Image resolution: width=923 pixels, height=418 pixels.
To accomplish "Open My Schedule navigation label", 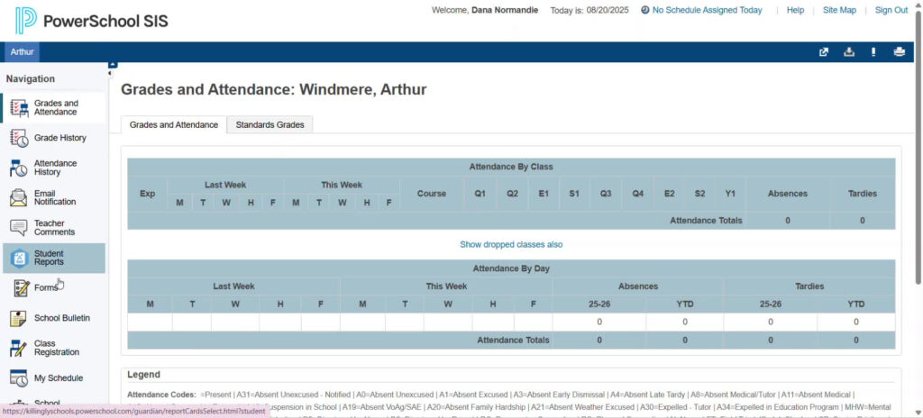I will 59,378.
